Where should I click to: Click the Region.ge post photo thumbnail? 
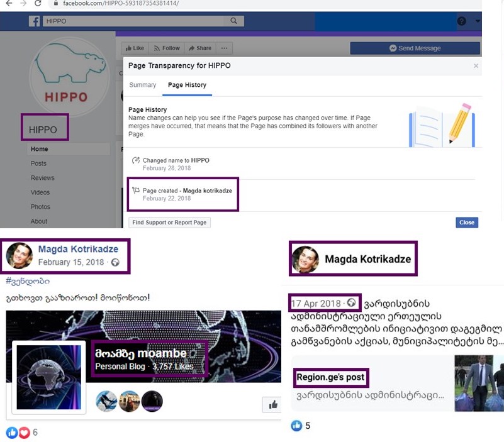[x=479, y=383]
